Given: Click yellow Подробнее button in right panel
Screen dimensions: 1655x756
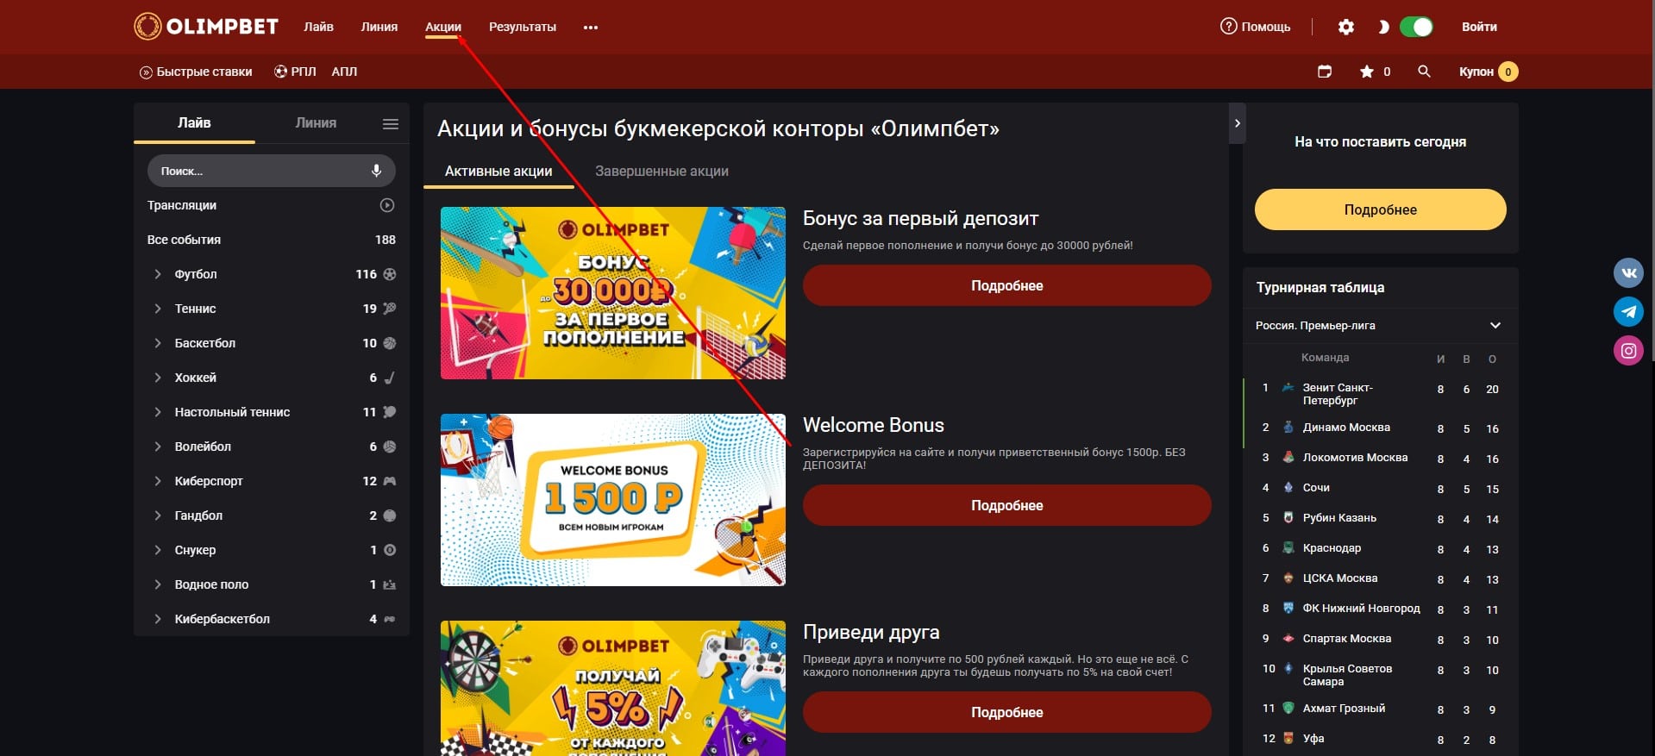Looking at the screenshot, I should pos(1380,209).
